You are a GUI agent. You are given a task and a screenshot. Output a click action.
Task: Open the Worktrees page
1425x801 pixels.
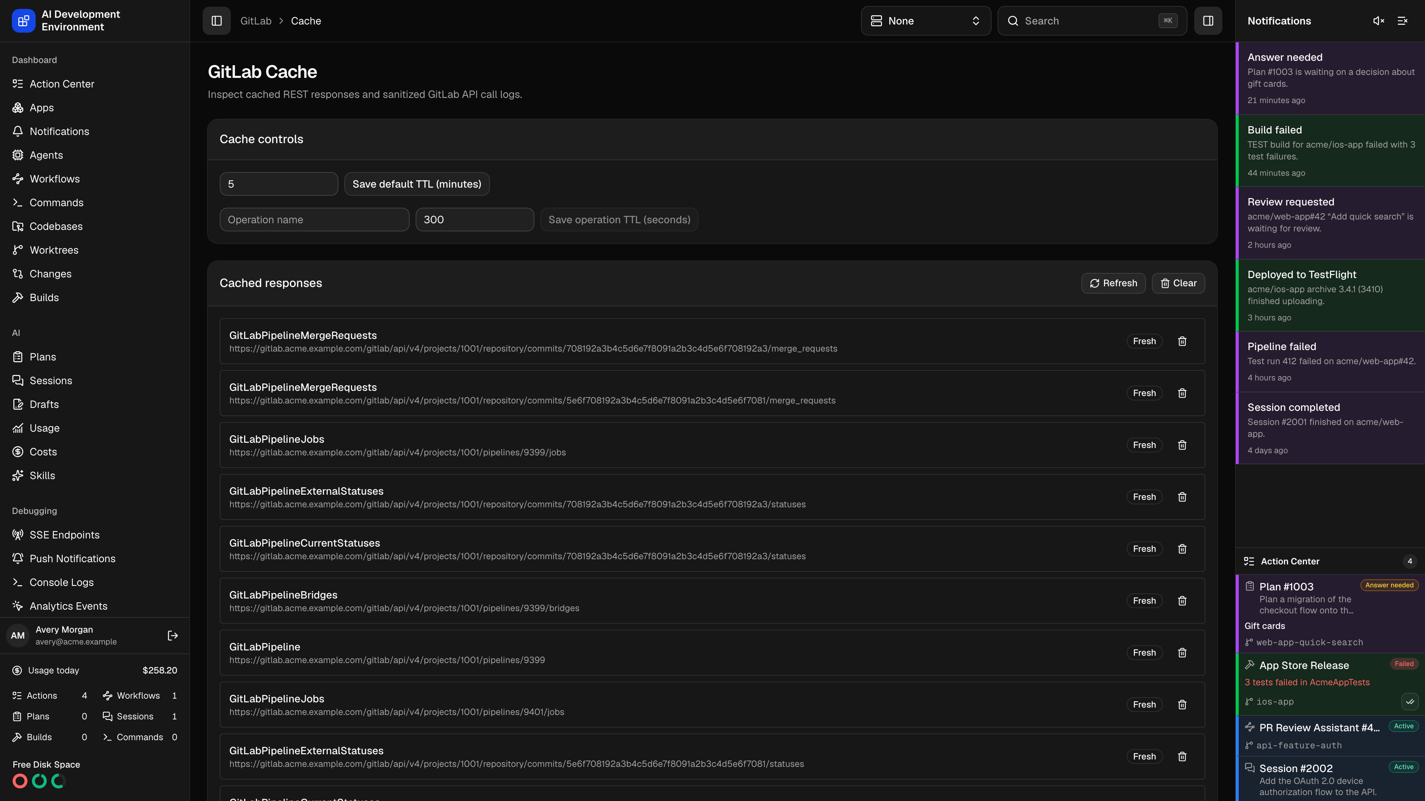point(95,250)
